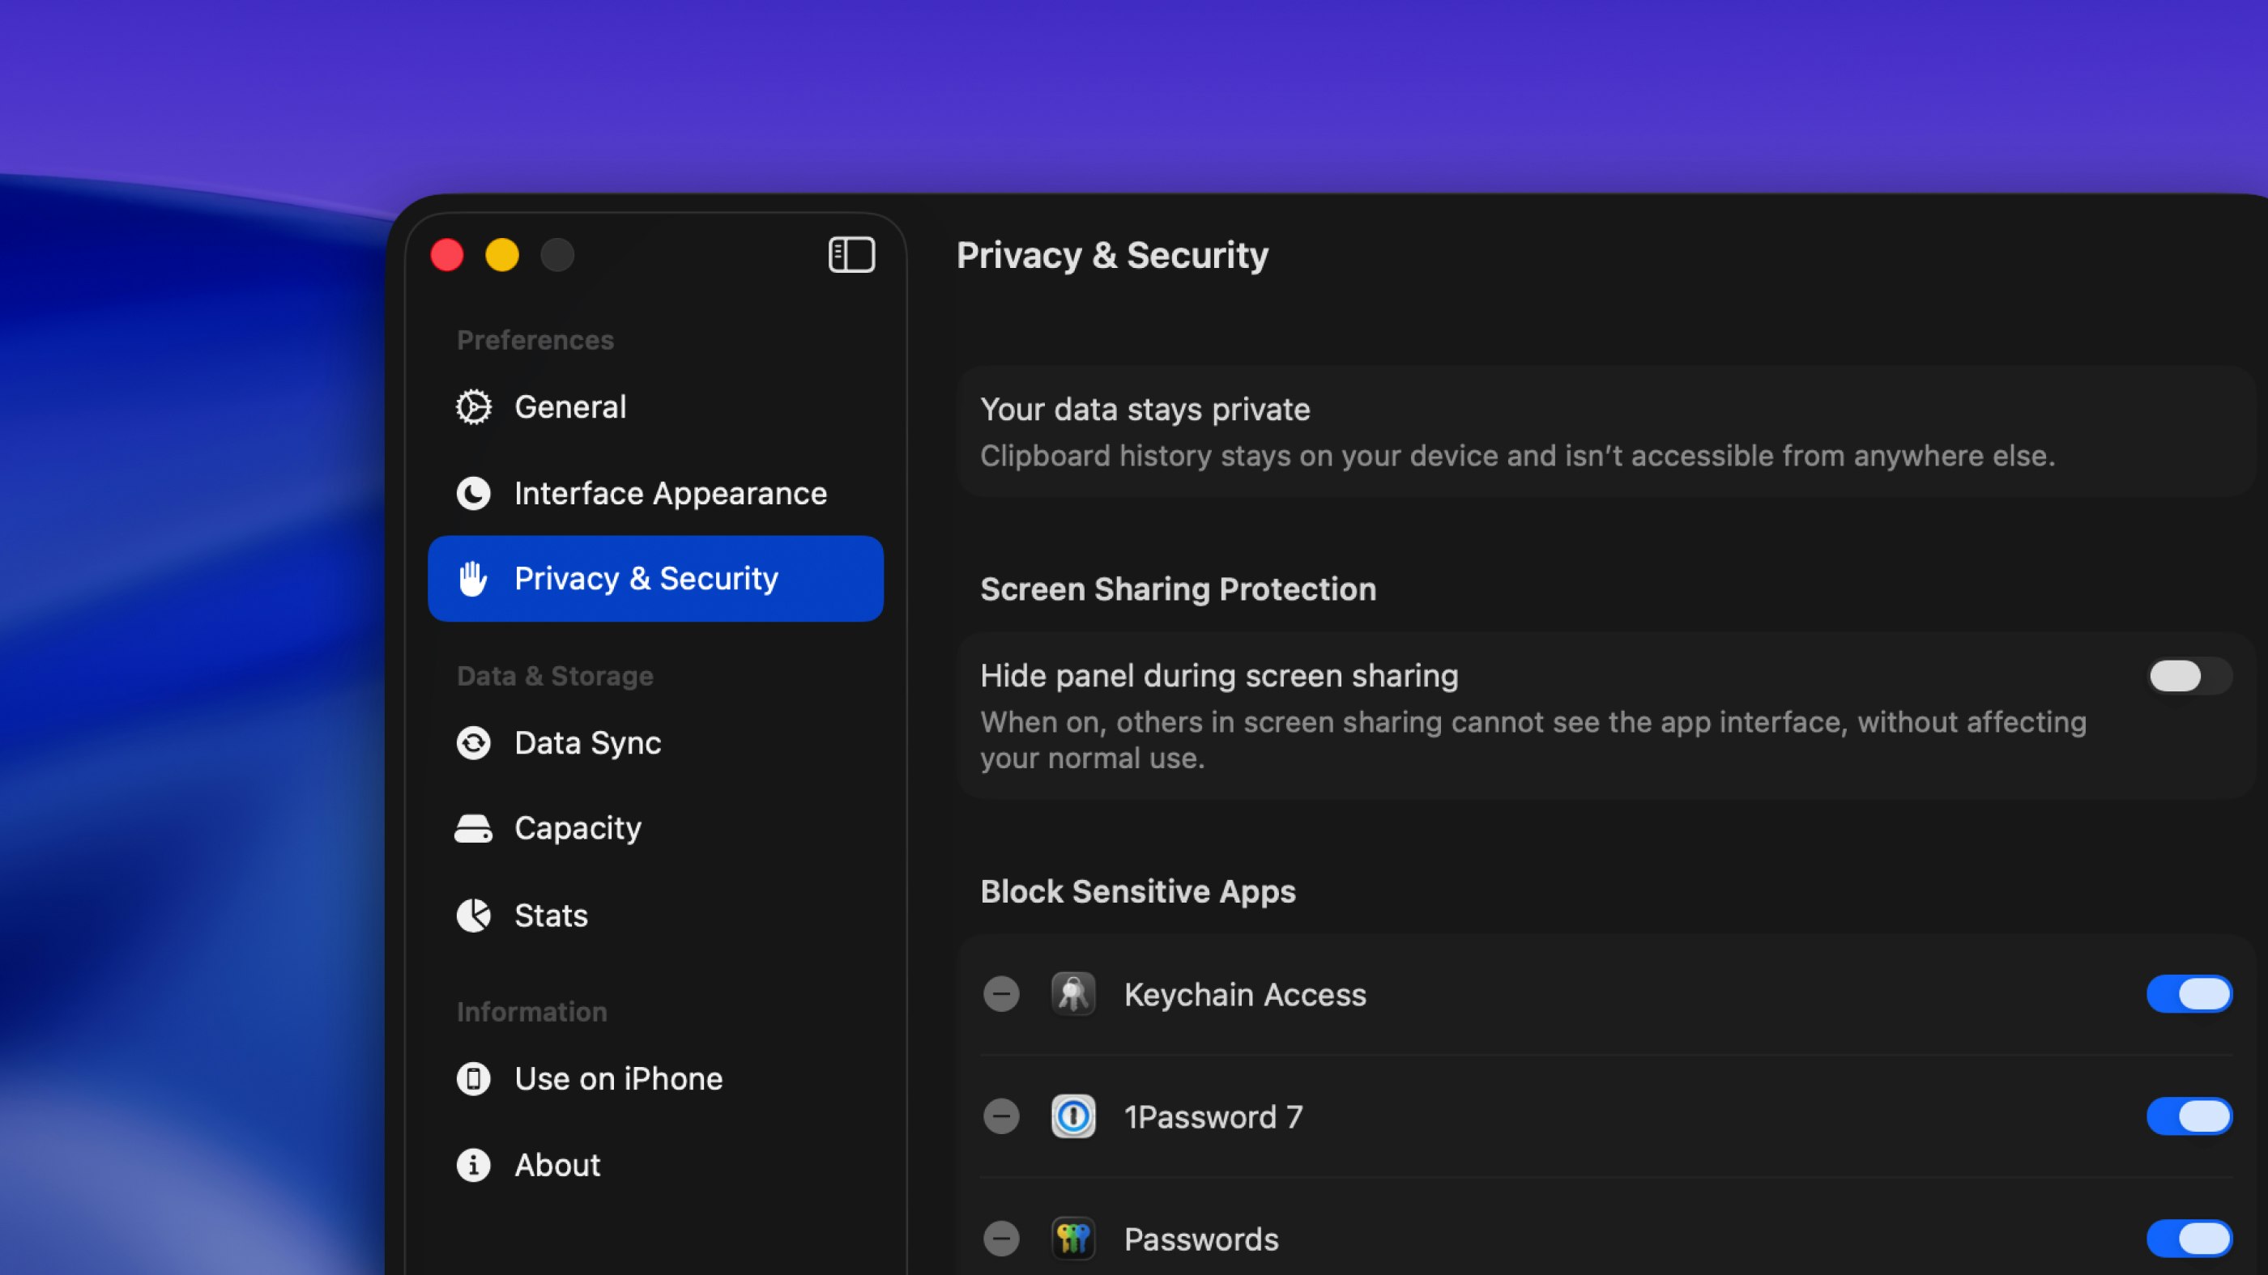Click the '1Password 7' app name
Screen dimensions: 2268x1275
[1213, 1117]
